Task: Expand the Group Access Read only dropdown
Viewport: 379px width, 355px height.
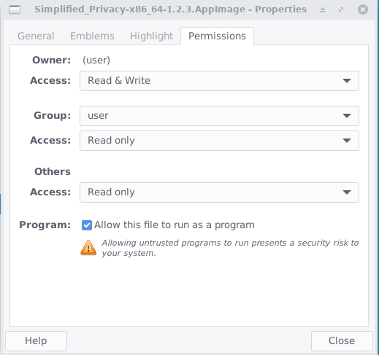Action: (219, 141)
